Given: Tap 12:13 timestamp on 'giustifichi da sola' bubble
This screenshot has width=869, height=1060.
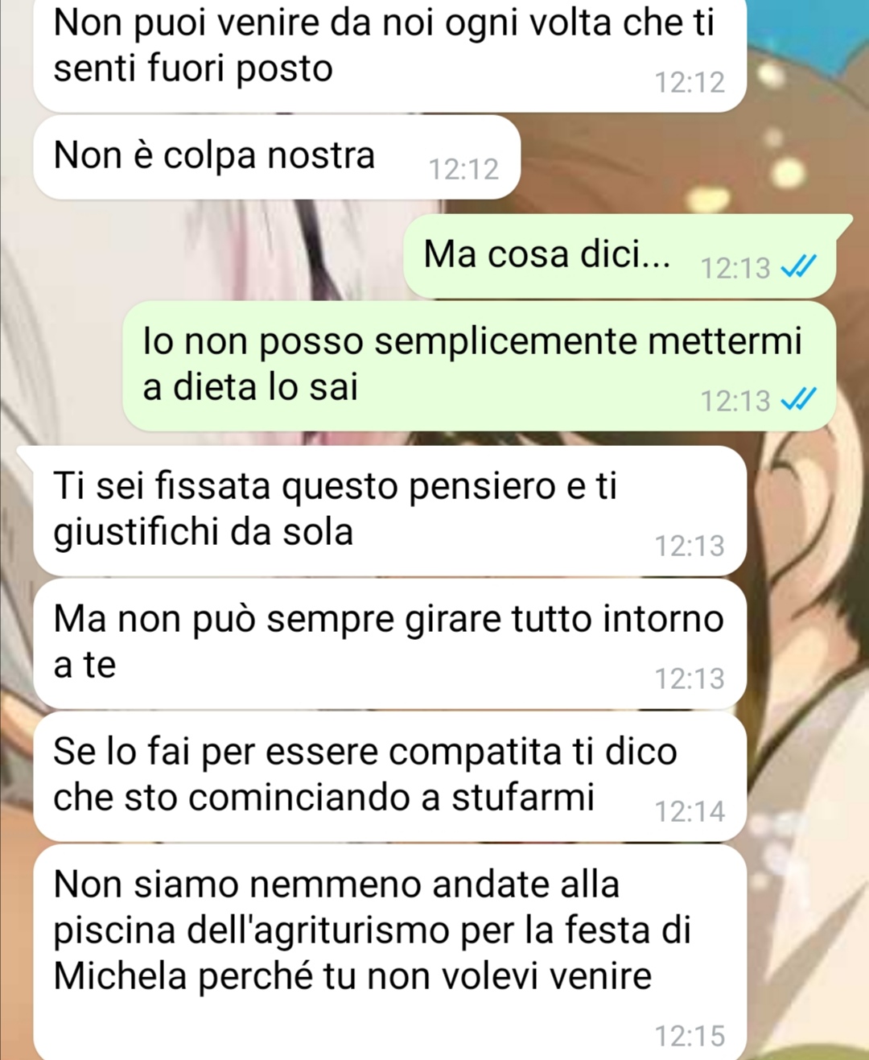Looking at the screenshot, I should click(x=690, y=546).
